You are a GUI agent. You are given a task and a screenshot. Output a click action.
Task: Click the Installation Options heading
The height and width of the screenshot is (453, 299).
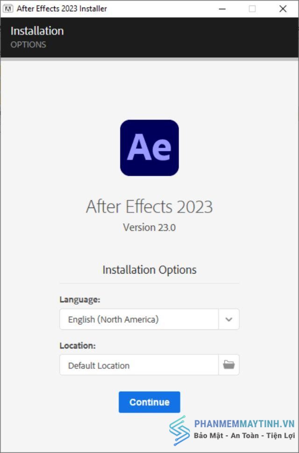point(149,270)
